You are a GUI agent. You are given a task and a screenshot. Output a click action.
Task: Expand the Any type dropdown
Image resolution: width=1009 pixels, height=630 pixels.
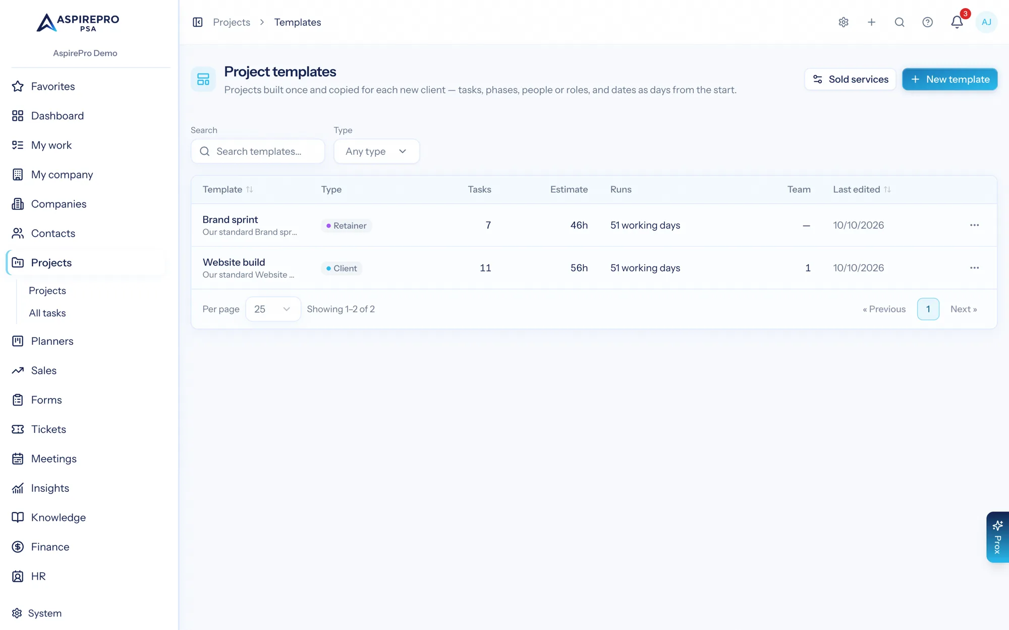click(376, 151)
